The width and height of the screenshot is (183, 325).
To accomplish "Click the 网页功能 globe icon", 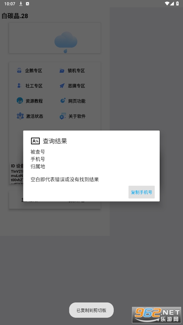I will click(x=63, y=101).
